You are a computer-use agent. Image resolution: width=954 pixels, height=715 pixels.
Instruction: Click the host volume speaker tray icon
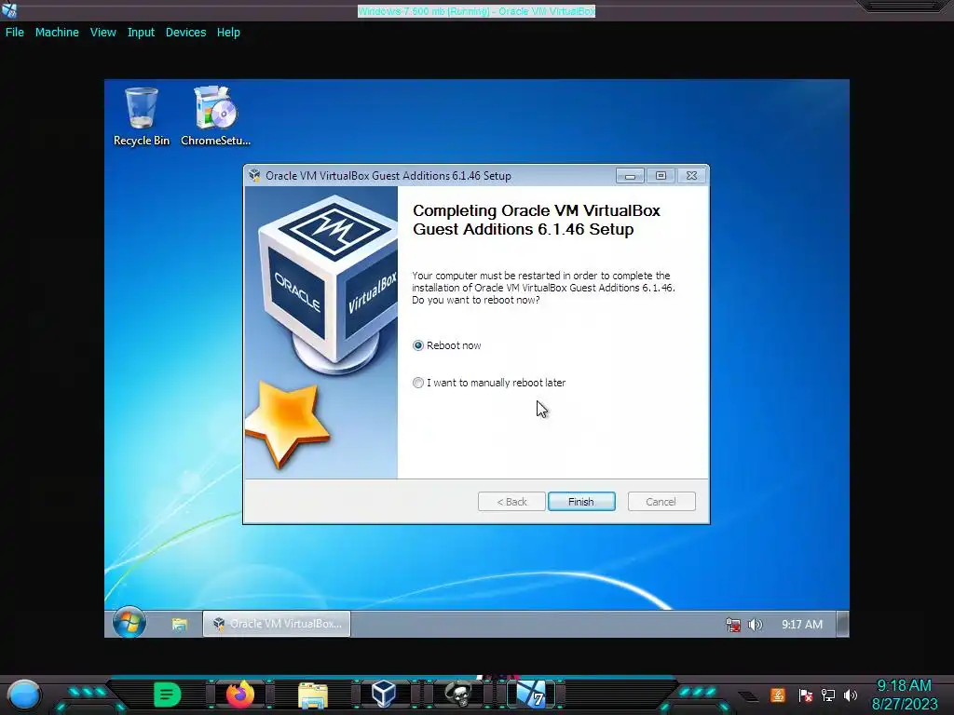pyautogui.click(x=851, y=695)
